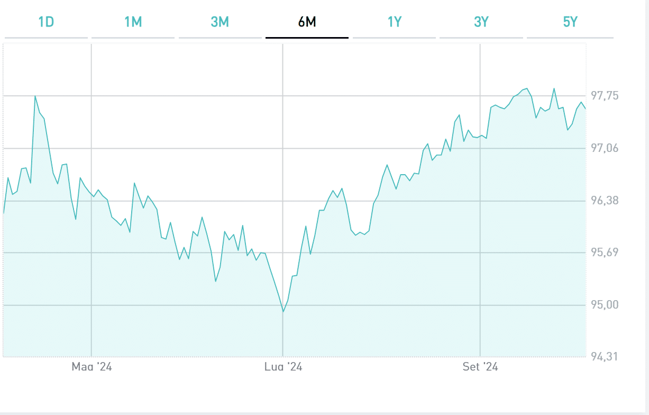This screenshot has width=649, height=415.
Task: Click the Lug '24 date label
Action: [x=283, y=367]
